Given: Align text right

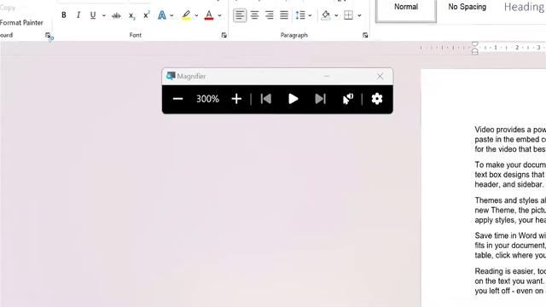Looking at the screenshot, I should point(270,15).
